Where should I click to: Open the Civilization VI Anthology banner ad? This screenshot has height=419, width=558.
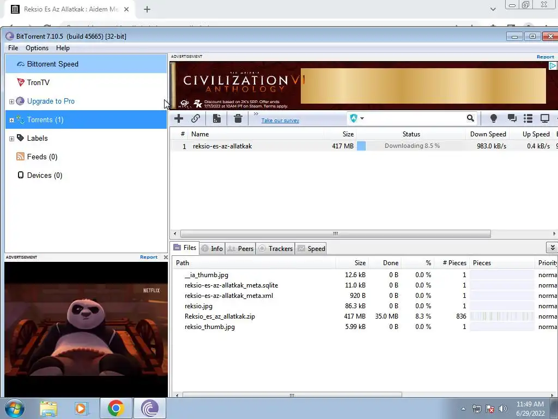coord(363,86)
